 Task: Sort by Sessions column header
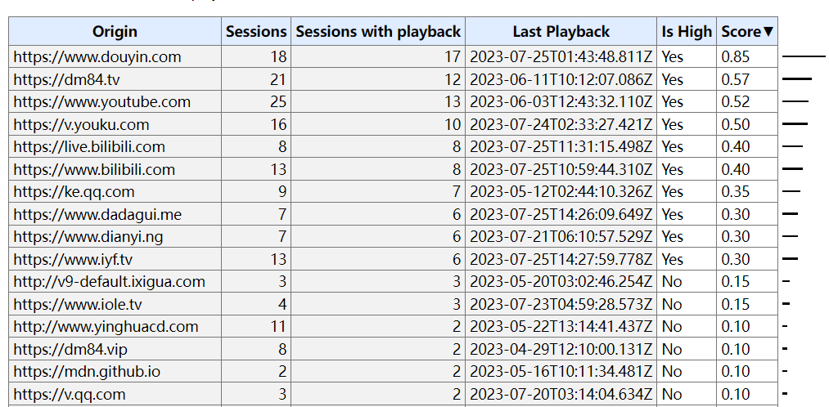click(256, 32)
